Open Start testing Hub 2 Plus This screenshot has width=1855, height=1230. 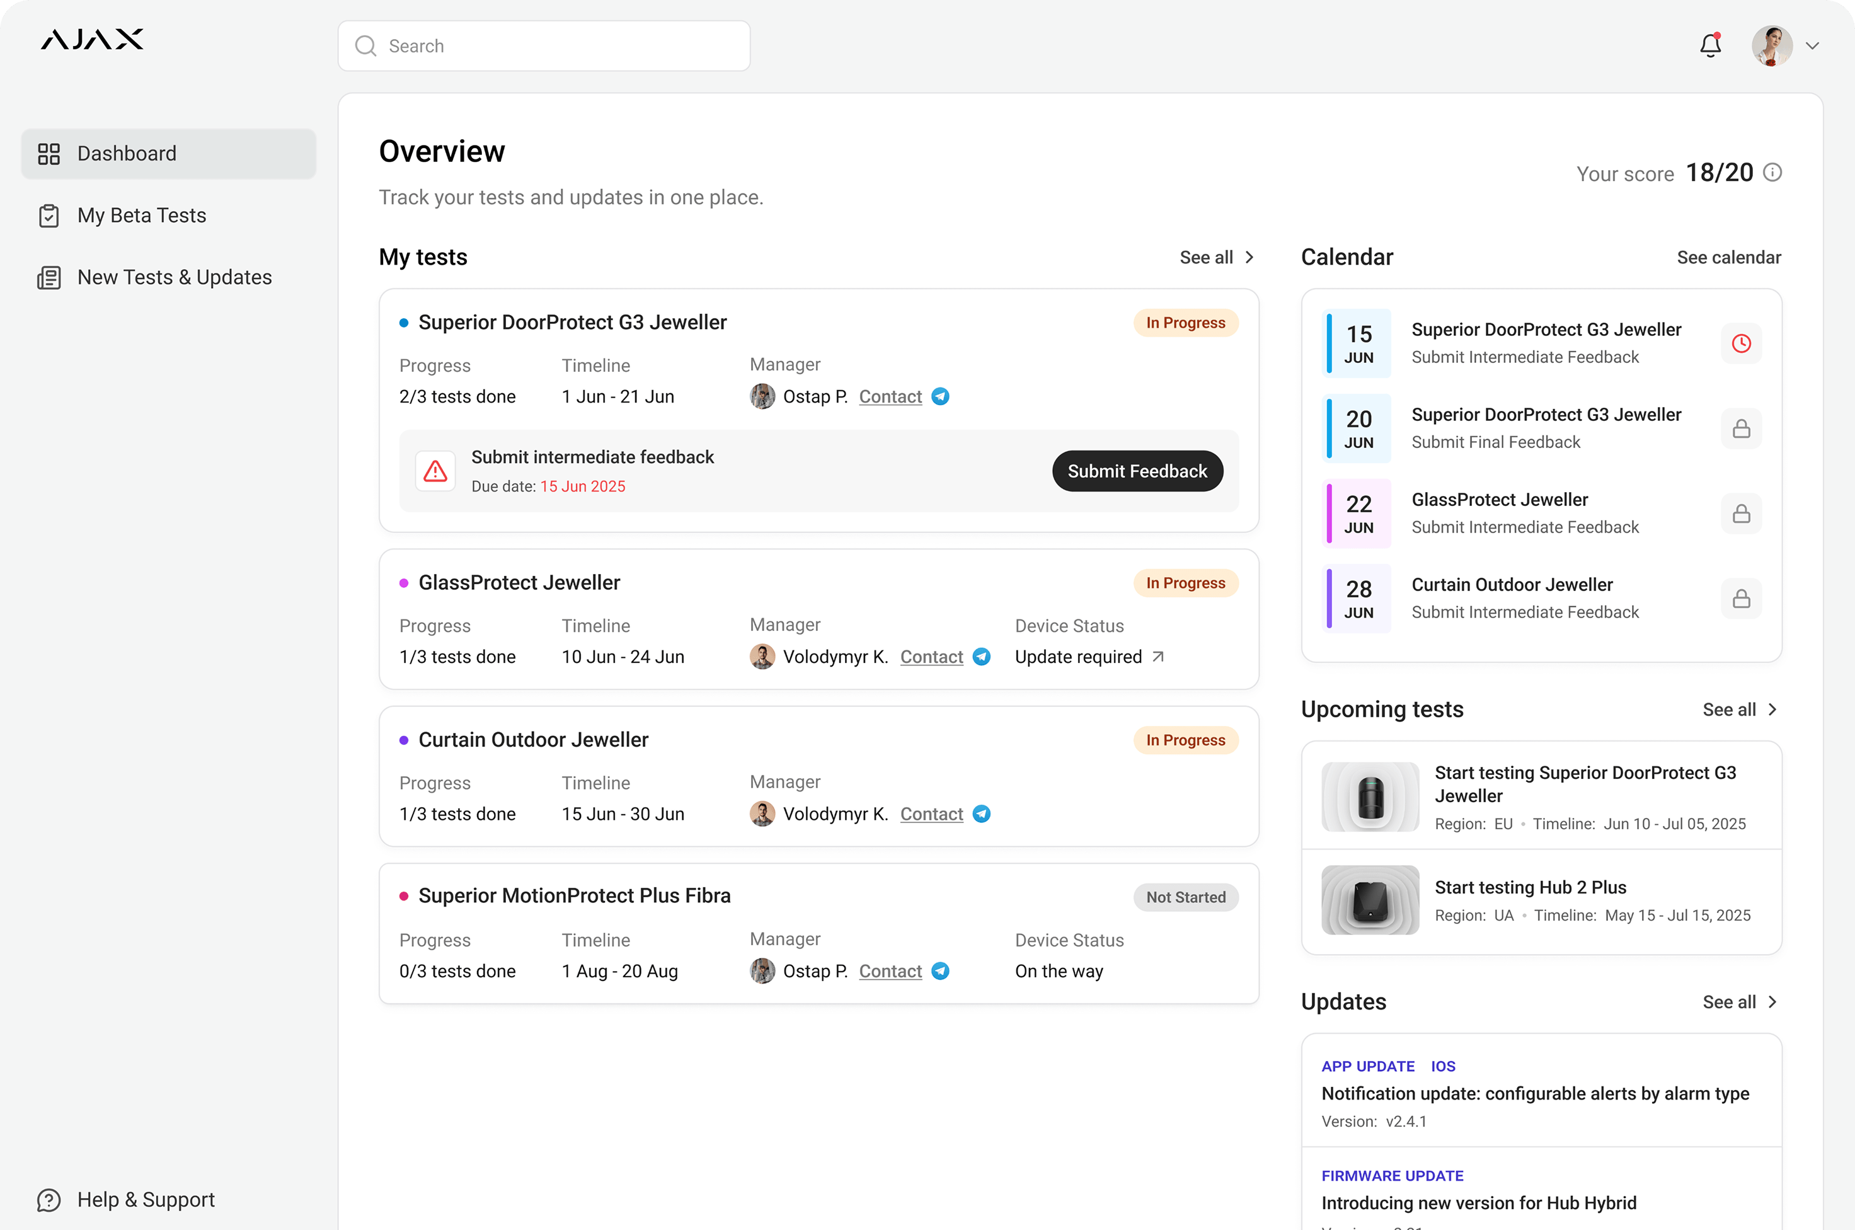(x=1531, y=887)
